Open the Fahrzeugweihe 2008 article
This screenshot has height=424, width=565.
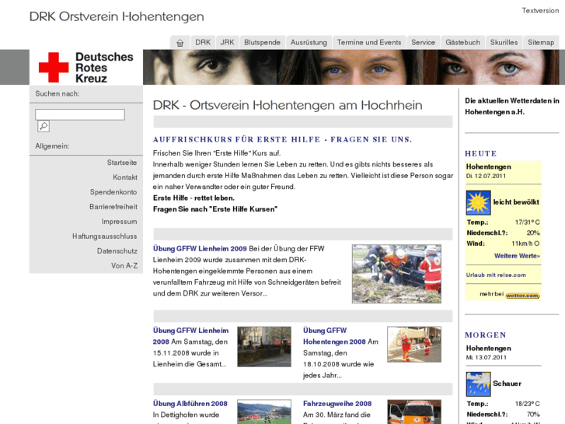[x=337, y=404]
